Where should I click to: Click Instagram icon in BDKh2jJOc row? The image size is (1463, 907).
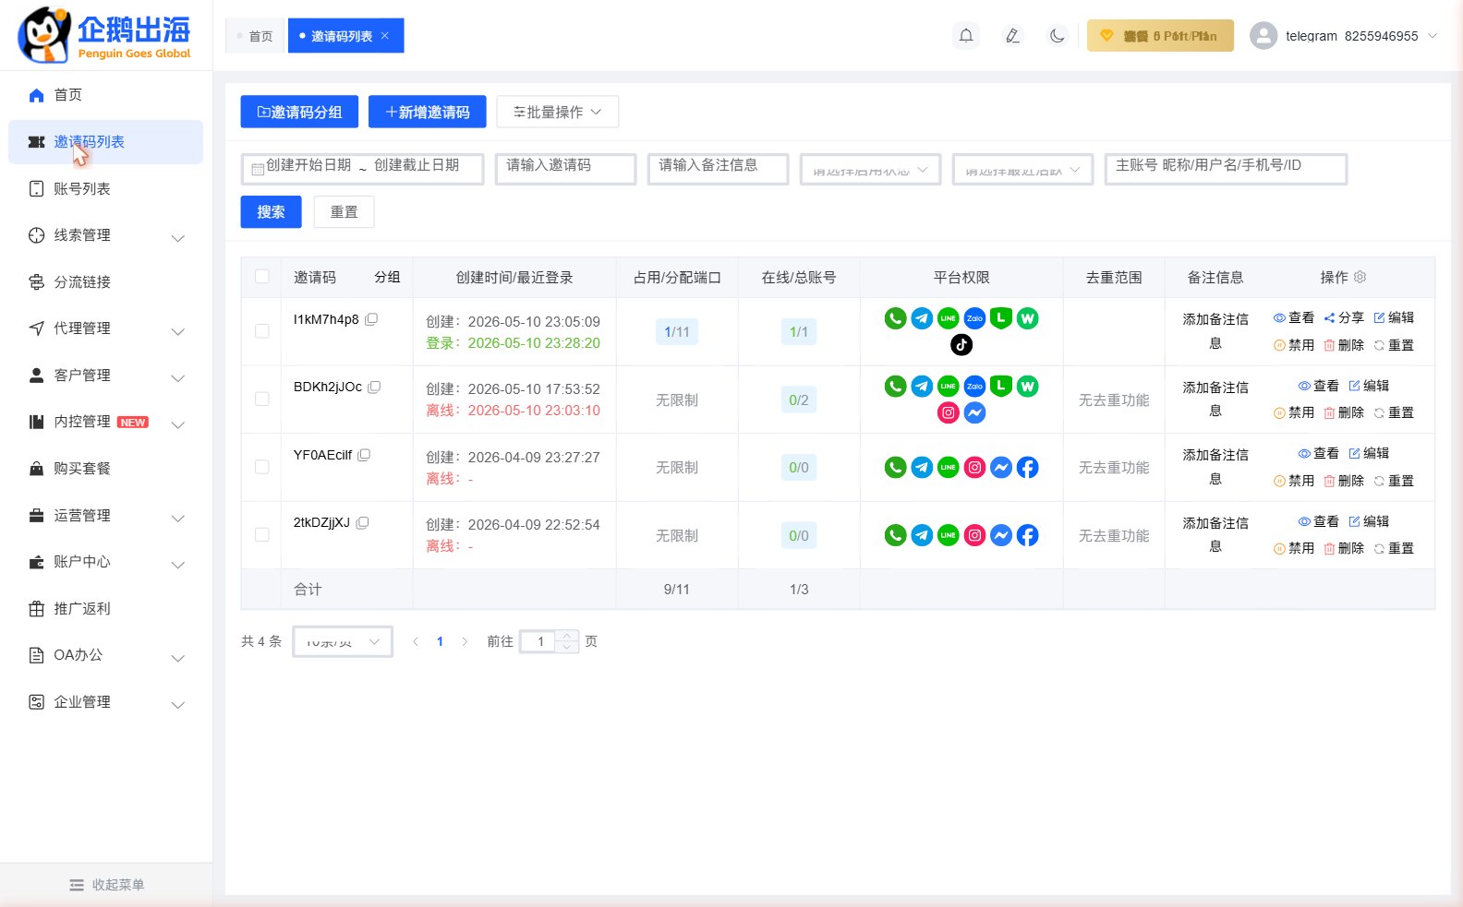pos(949,412)
